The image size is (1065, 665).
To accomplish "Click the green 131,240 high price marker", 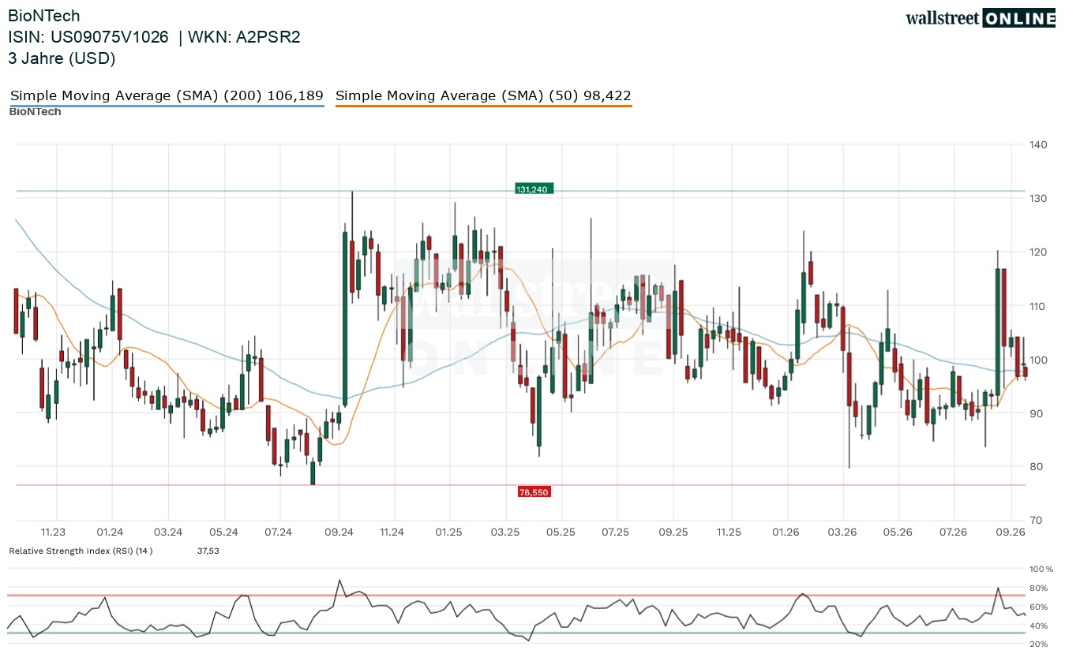I will click(534, 189).
